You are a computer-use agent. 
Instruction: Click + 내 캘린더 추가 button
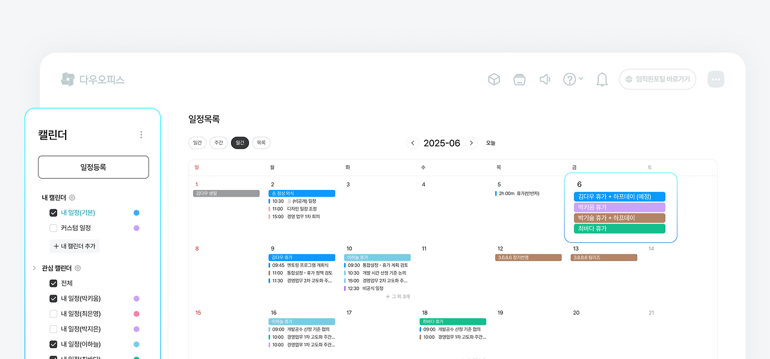point(75,246)
